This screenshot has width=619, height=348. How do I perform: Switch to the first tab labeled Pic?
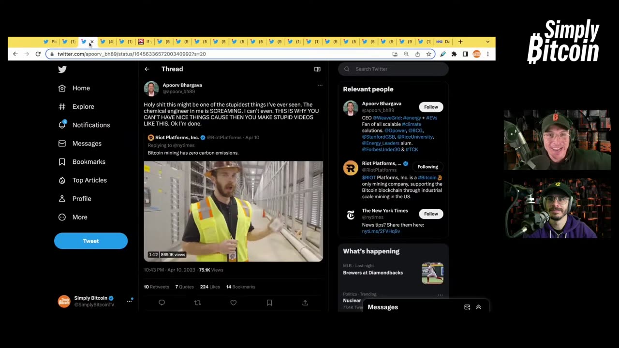tap(50, 42)
